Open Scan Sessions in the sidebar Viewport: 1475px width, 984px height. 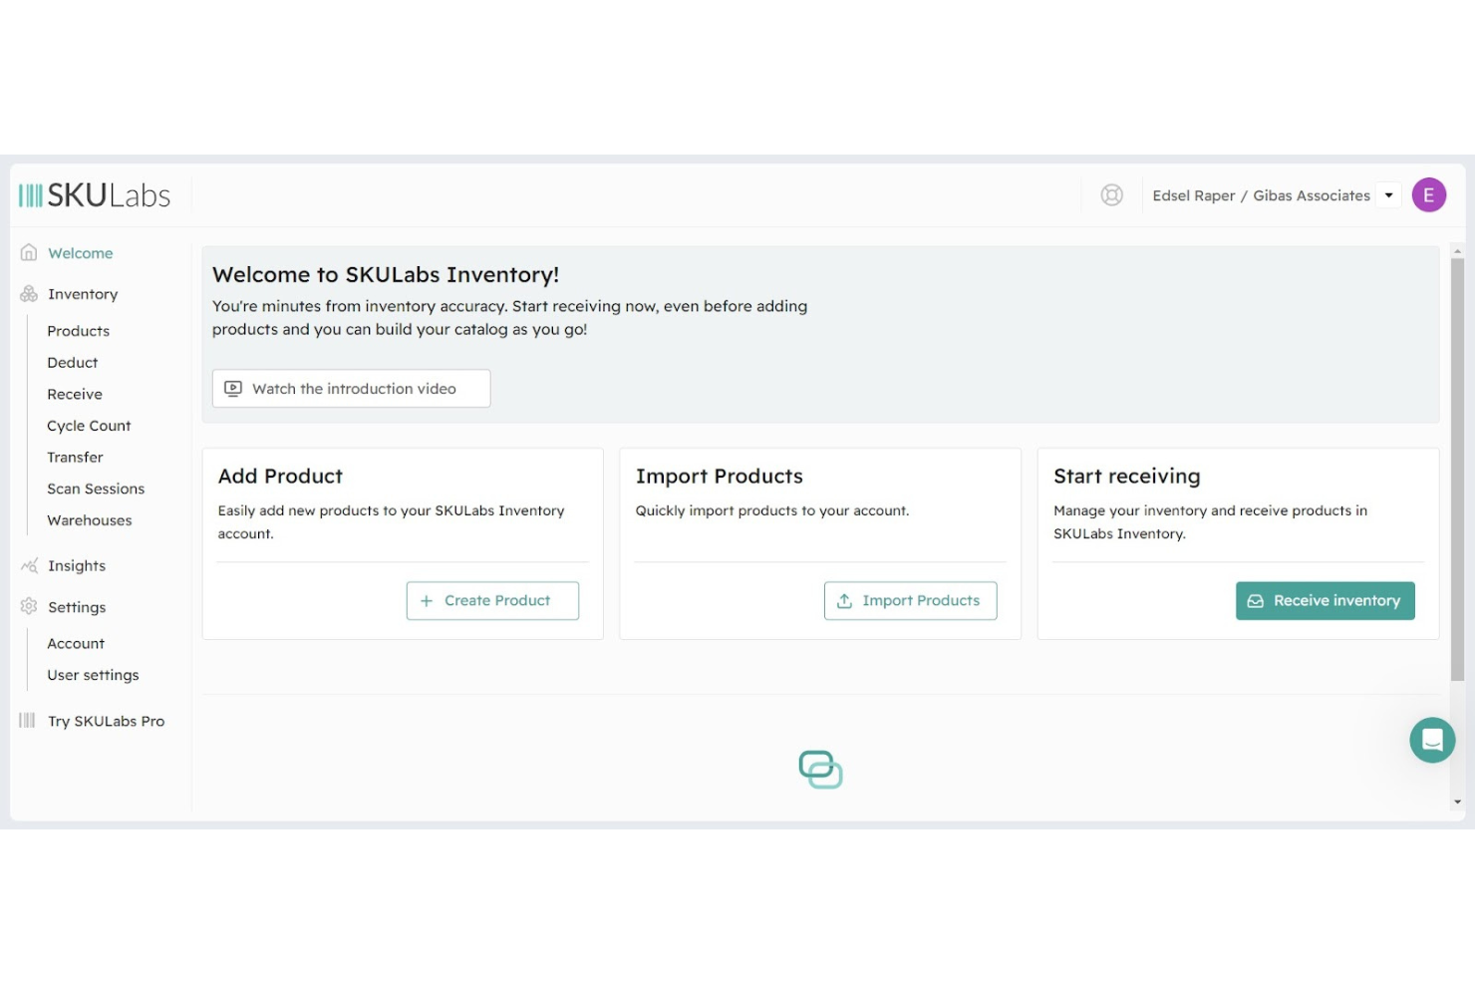(96, 489)
